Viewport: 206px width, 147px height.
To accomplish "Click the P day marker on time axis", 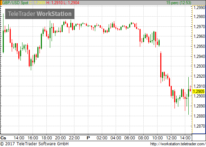I will pyautogui.click(x=88, y=138).
